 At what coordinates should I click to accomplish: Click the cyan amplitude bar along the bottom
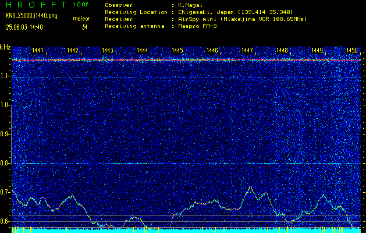186,230
